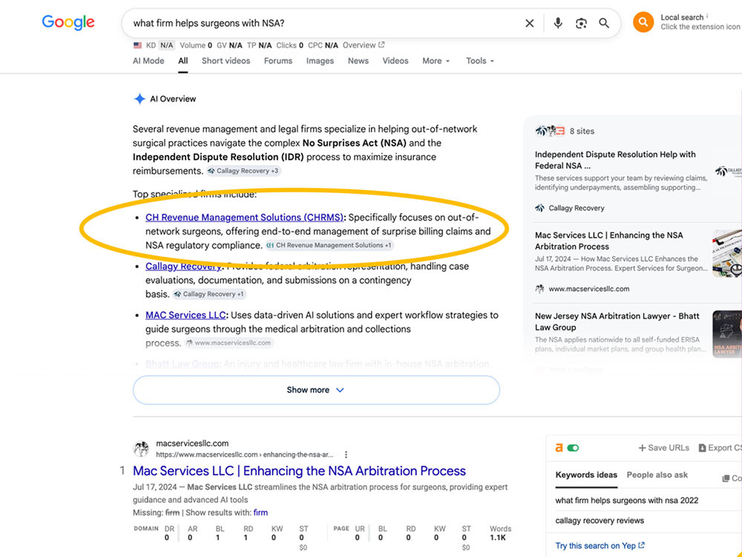Viewport: 742px width, 557px height.
Task: Expand the More dropdown menu
Action: (x=436, y=61)
